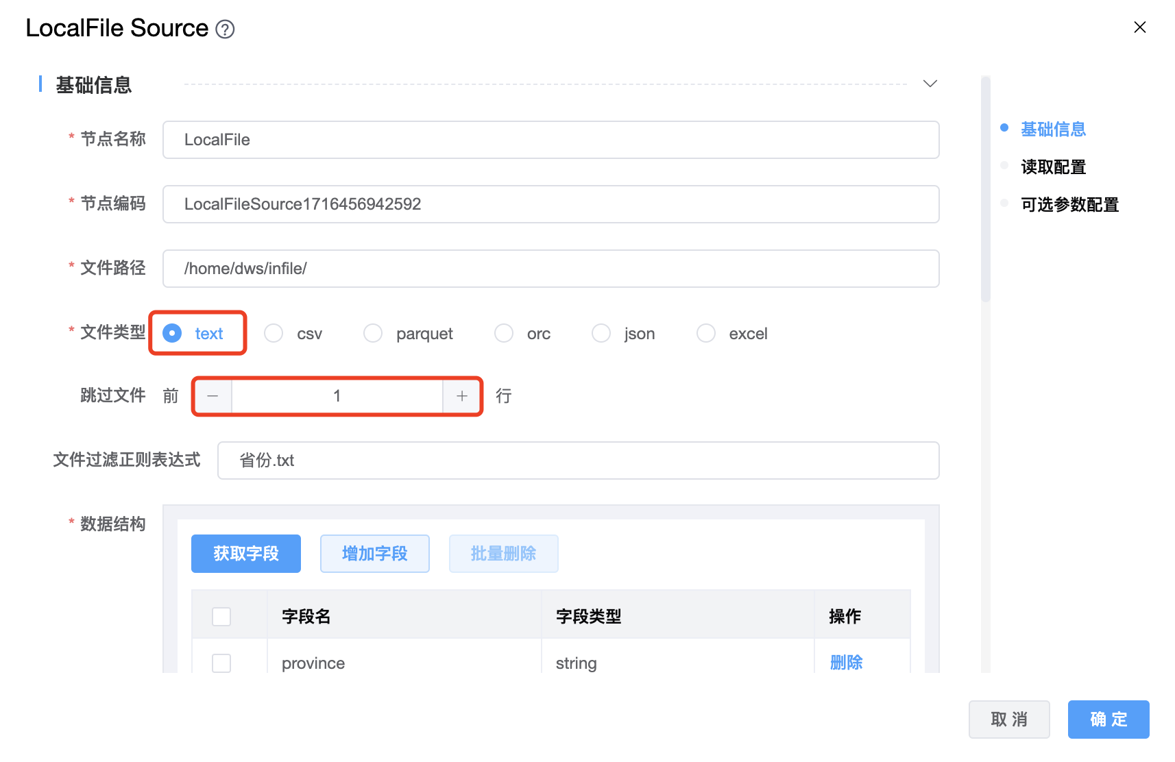Choose parquet as file type
Viewport: 1175px width, 762px height.
374,334
